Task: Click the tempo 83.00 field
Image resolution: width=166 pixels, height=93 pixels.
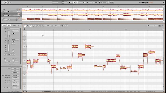Action: [104, 2]
